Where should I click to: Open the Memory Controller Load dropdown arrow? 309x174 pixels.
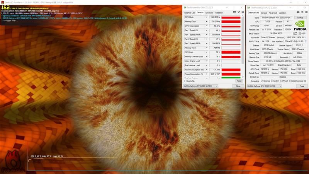[207, 56]
